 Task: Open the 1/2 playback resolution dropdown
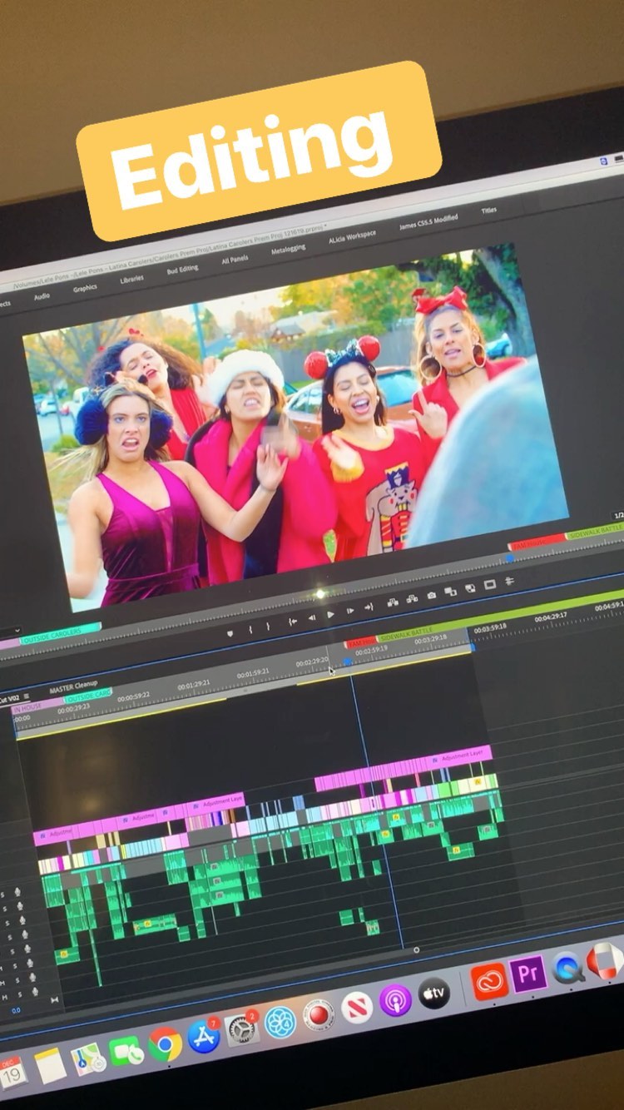pos(618,516)
